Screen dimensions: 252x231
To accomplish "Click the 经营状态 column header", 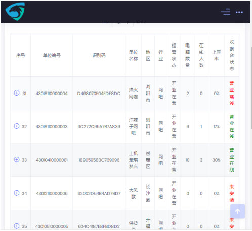I will 174,55.
